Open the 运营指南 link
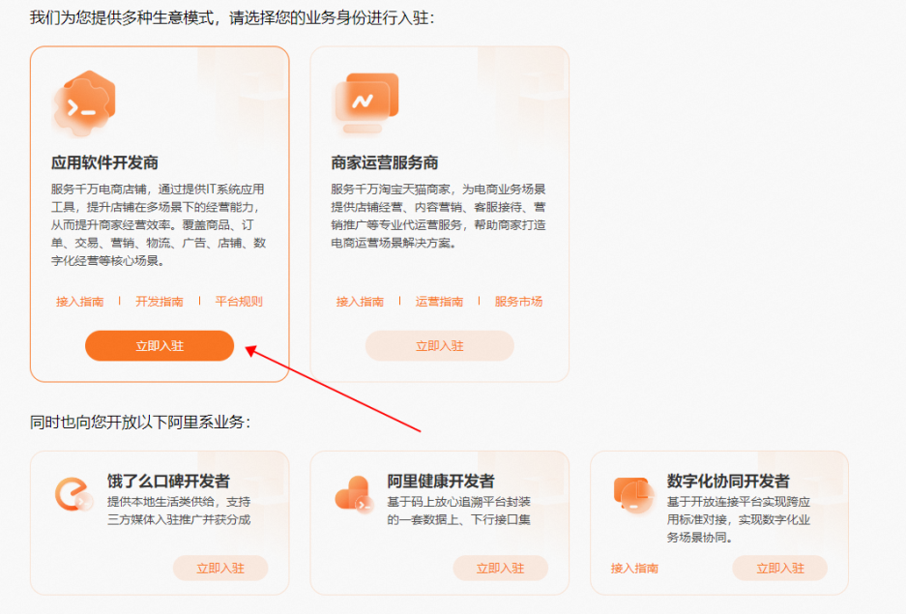This screenshot has width=906, height=614. (x=439, y=302)
